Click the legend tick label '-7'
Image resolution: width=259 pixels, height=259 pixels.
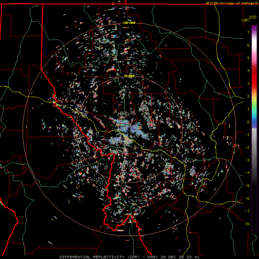tap(247, 211)
